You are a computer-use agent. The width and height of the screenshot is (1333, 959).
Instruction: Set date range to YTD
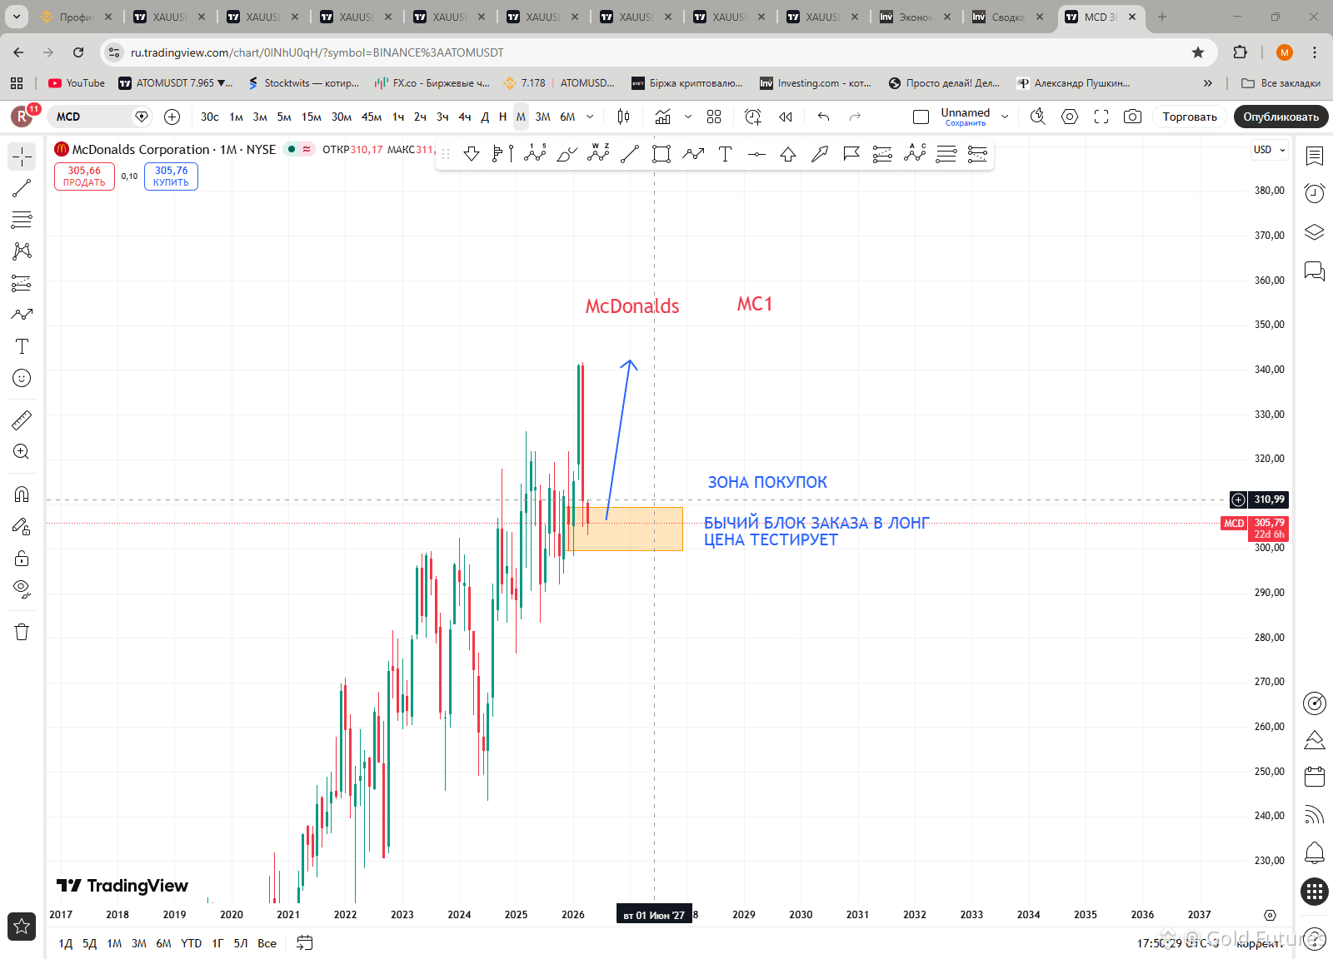(192, 943)
